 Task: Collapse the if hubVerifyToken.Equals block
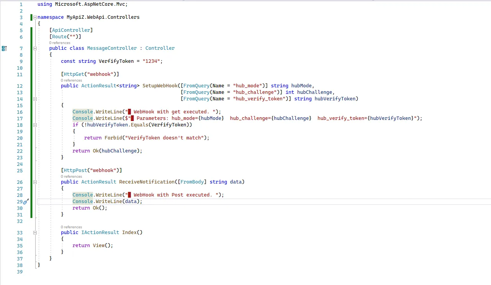point(35,125)
